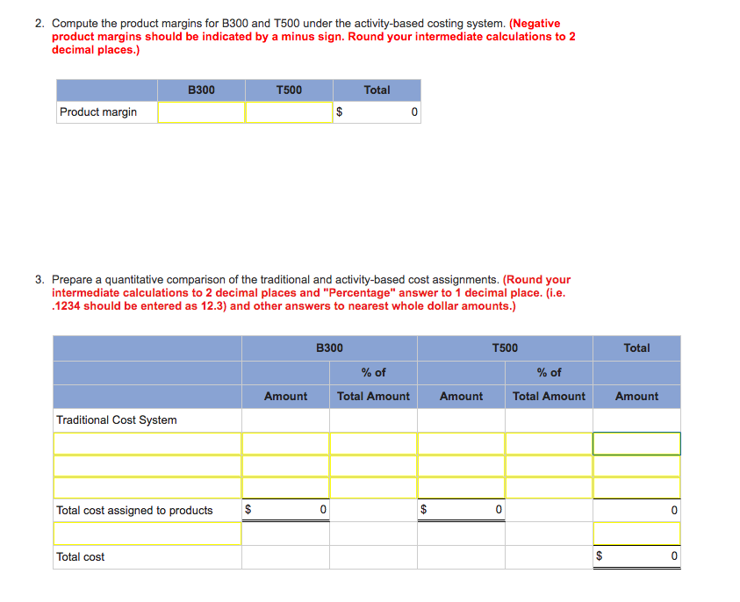Select yellow Total amount field above Total cost
740x602 pixels.
point(636,534)
